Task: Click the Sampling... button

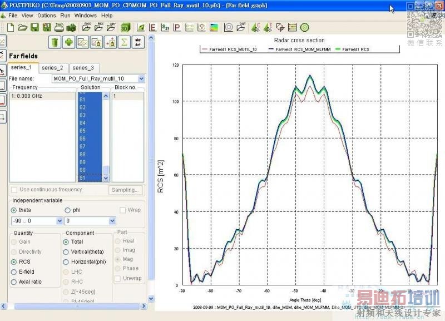Action: (125, 190)
